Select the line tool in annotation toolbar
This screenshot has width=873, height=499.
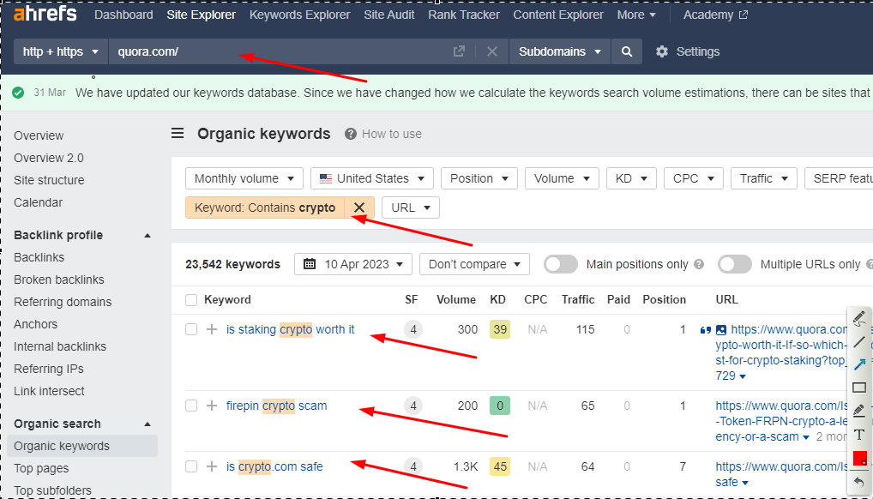(x=859, y=342)
